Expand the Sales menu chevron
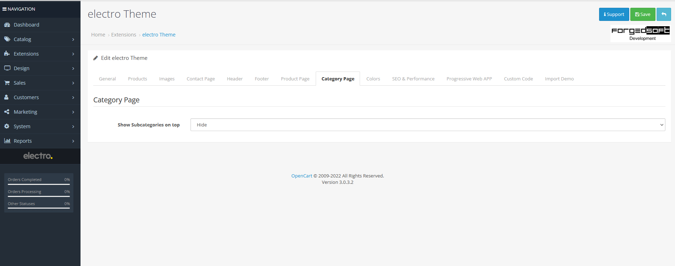Viewport: 675px width, 266px height. click(x=73, y=83)
